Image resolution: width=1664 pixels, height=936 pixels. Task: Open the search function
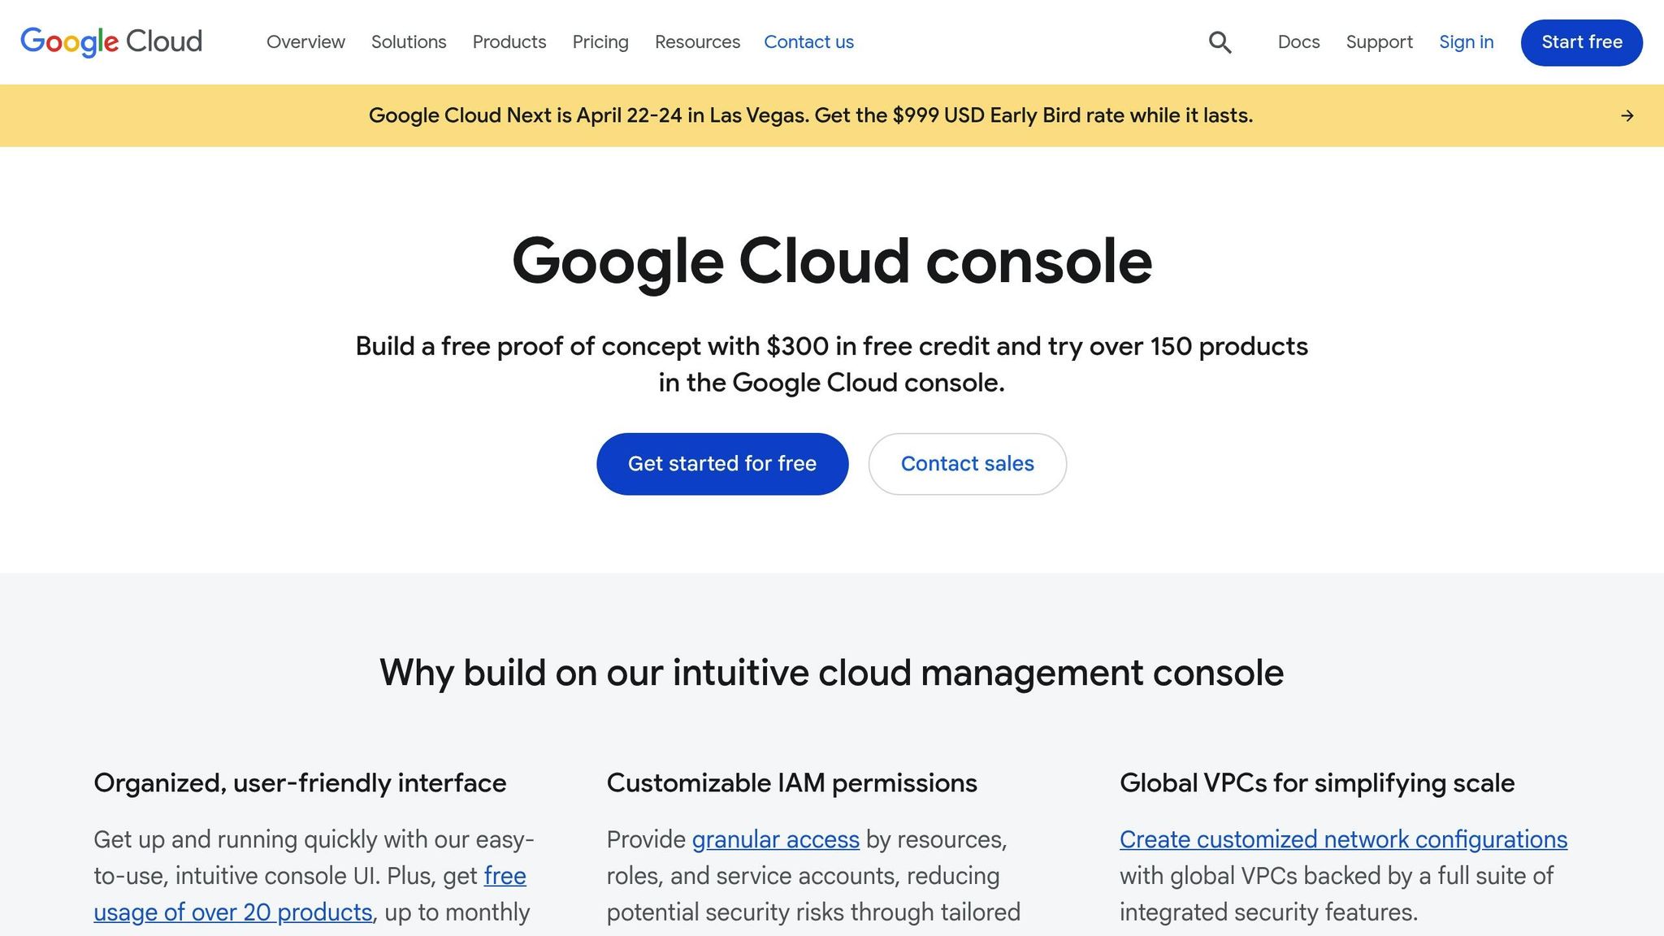[x=1219, y=42]
